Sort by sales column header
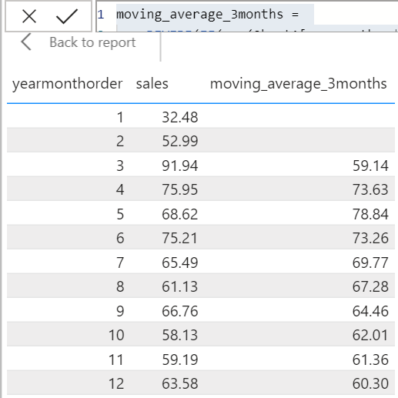The image size is (398, 398). tap(152, 84)
